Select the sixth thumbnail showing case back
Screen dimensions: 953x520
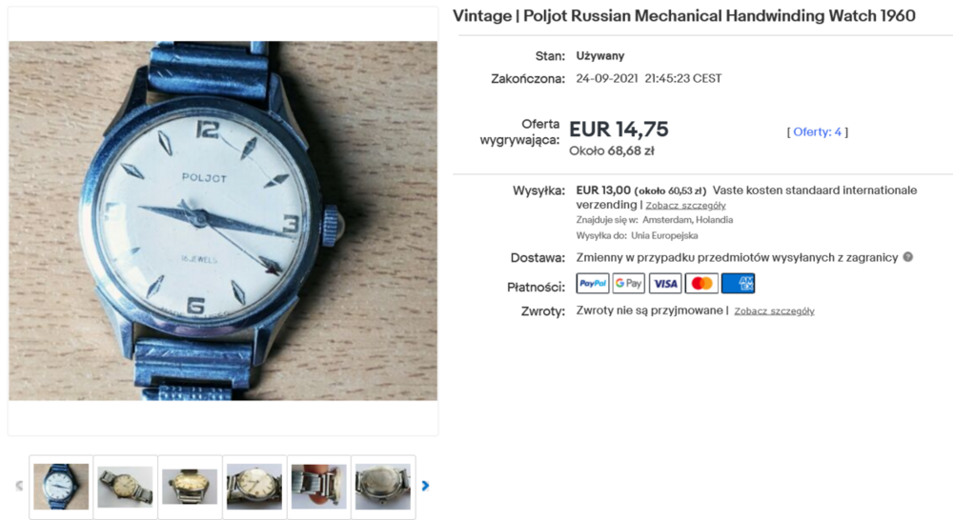(x=383, y=487)
